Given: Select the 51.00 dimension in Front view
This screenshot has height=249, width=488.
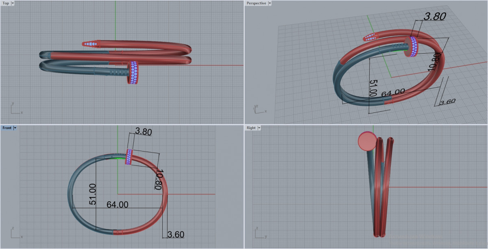Looking at the screenshot, I should click(x=92, y=194).
